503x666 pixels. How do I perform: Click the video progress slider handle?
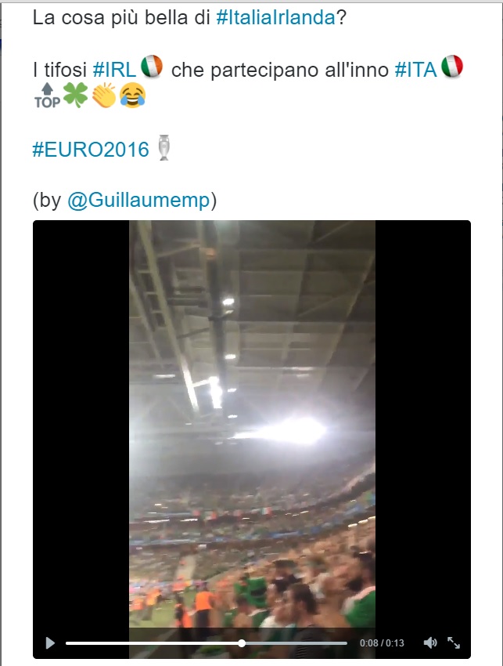point(242,643)
